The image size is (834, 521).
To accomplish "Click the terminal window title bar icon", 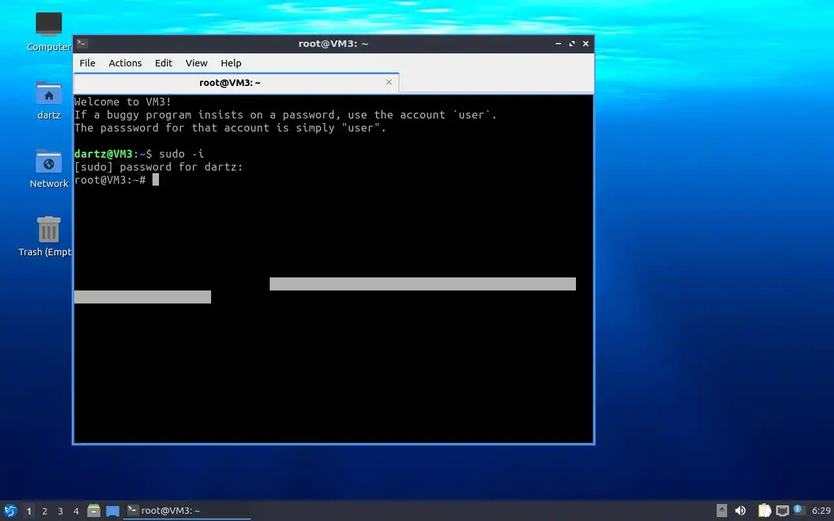I will click(x=82, y=44).
